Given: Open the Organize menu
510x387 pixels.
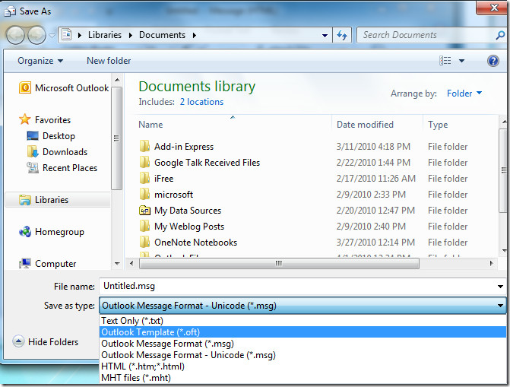Looking at the screenshot, I should pos(40,61).
